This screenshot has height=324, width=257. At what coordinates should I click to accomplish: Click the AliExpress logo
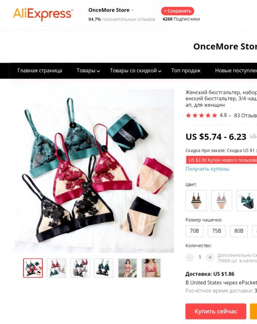click(x=43, y=14)
